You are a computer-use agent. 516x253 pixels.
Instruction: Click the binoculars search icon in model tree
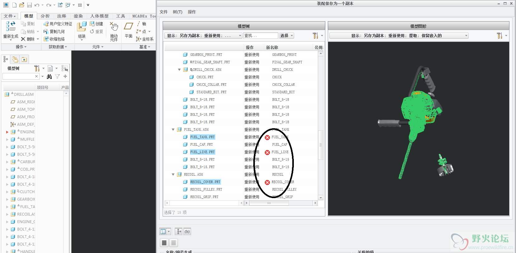point(49,76)
